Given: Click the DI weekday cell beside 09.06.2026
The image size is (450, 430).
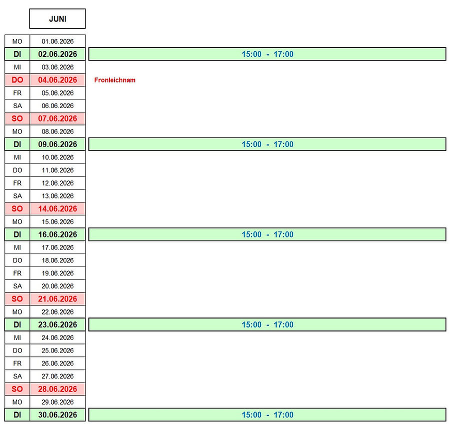Looking at the screenshot, I should click(x=17, y=144).
